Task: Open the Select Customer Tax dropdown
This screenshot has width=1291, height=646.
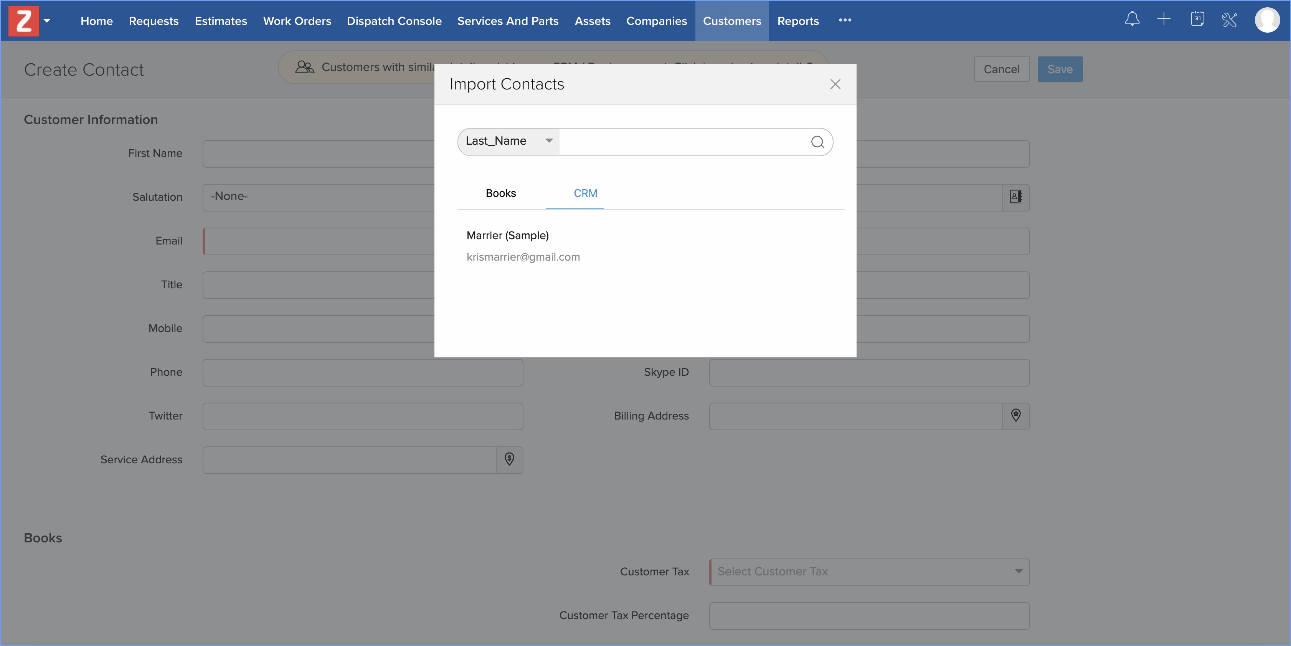Action: (869, 572)
